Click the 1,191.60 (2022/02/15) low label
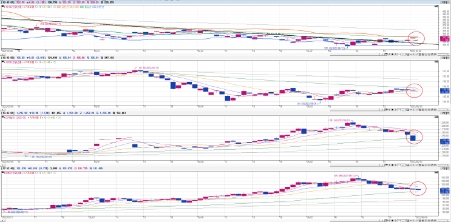The height and width of the screenshot is (222, 451). 41,156
